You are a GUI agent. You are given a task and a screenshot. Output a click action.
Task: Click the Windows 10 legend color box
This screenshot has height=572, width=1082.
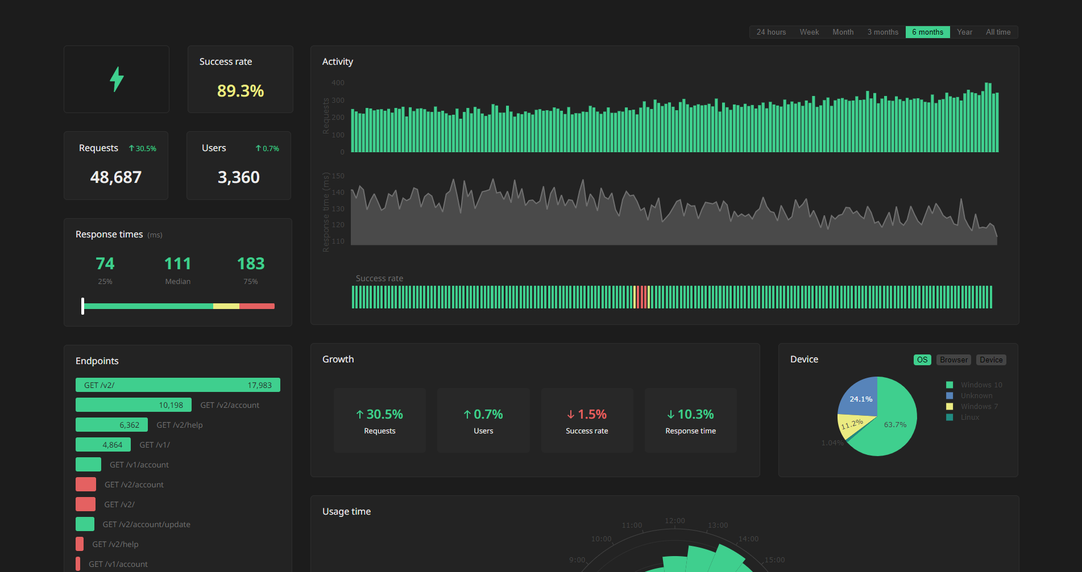pyautogui.click(x=949, y=385)
